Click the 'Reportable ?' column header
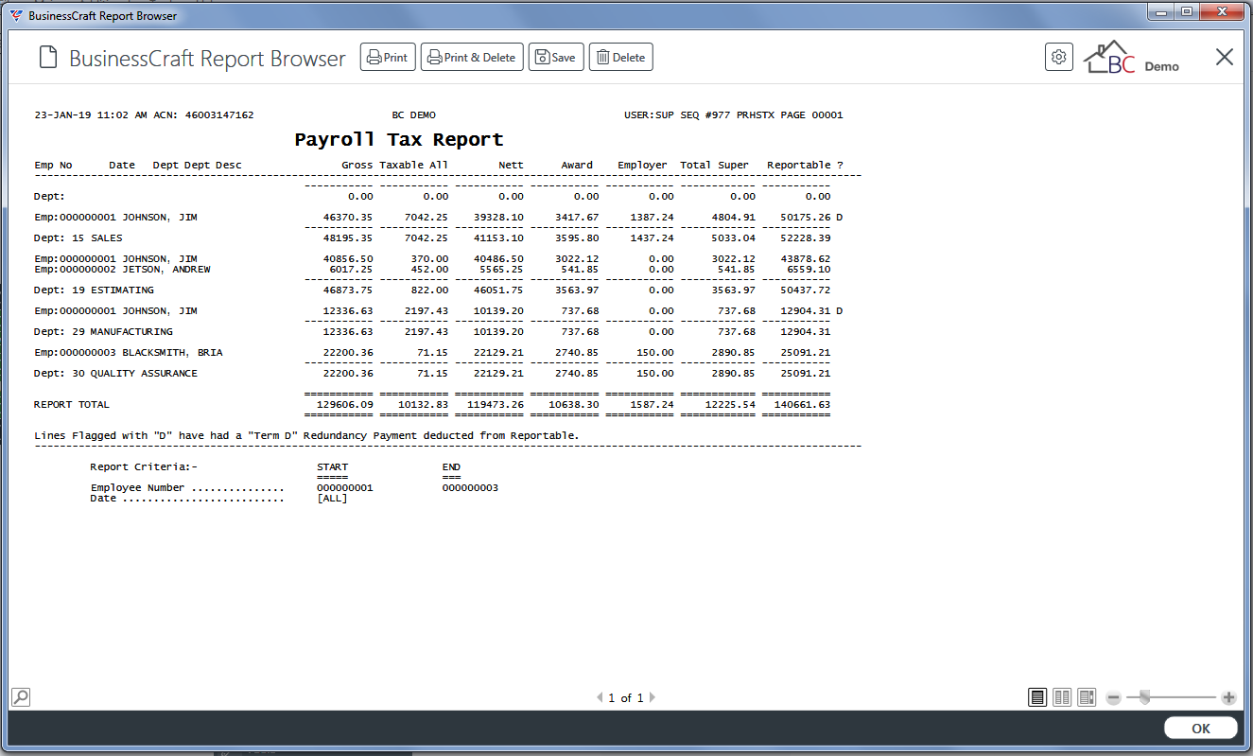 click(805, 165)
